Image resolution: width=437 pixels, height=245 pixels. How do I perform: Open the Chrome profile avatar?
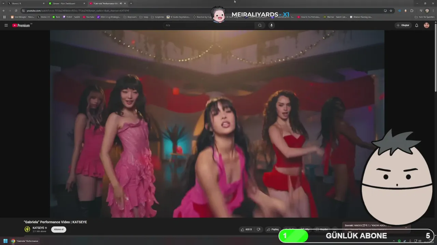click(x=427, y=11)
